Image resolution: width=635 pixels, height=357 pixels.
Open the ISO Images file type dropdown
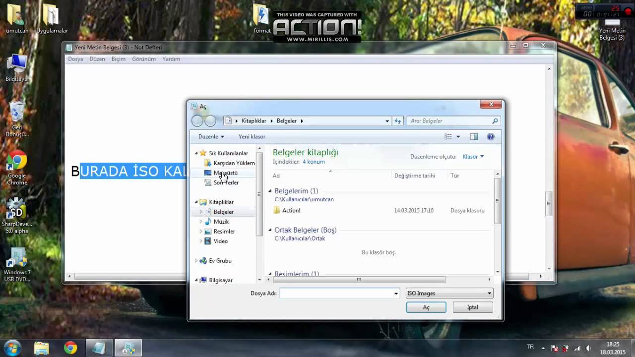coord(449,293)
